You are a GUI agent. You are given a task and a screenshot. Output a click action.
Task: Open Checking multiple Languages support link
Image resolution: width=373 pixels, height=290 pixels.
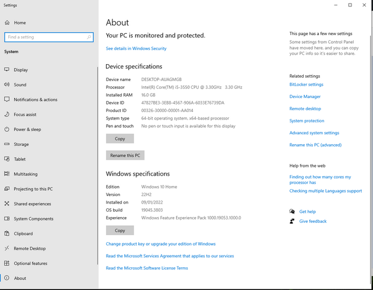pos(325,191)
